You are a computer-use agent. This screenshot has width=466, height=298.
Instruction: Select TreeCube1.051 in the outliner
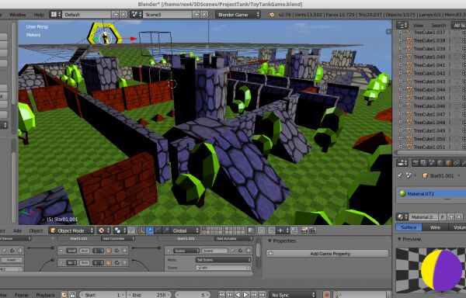click(429, 147)
